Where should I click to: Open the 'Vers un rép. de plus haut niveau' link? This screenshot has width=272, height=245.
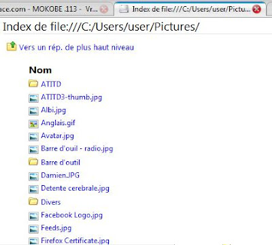pyautogui.click(x=76, y=48)
